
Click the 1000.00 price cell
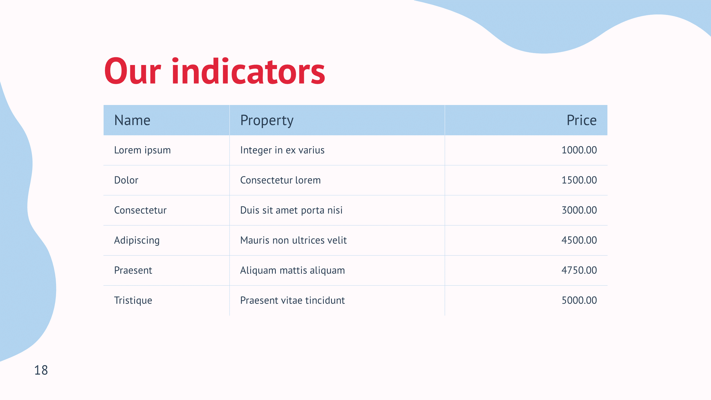579,150
